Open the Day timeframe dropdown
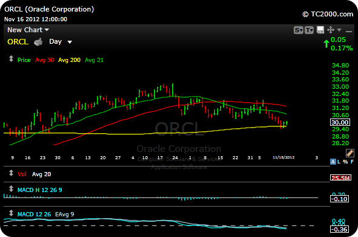Screen dimensions: 358x237 click(61, 42)
